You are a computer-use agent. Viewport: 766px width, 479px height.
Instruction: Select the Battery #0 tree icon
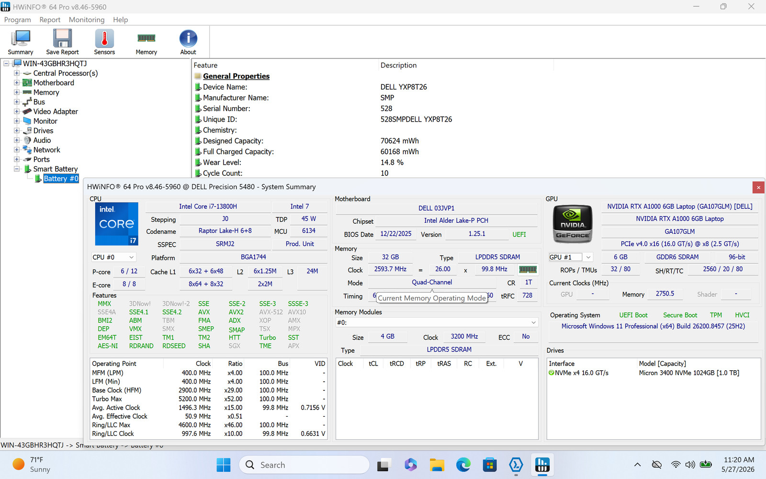(x=38, y=179)
